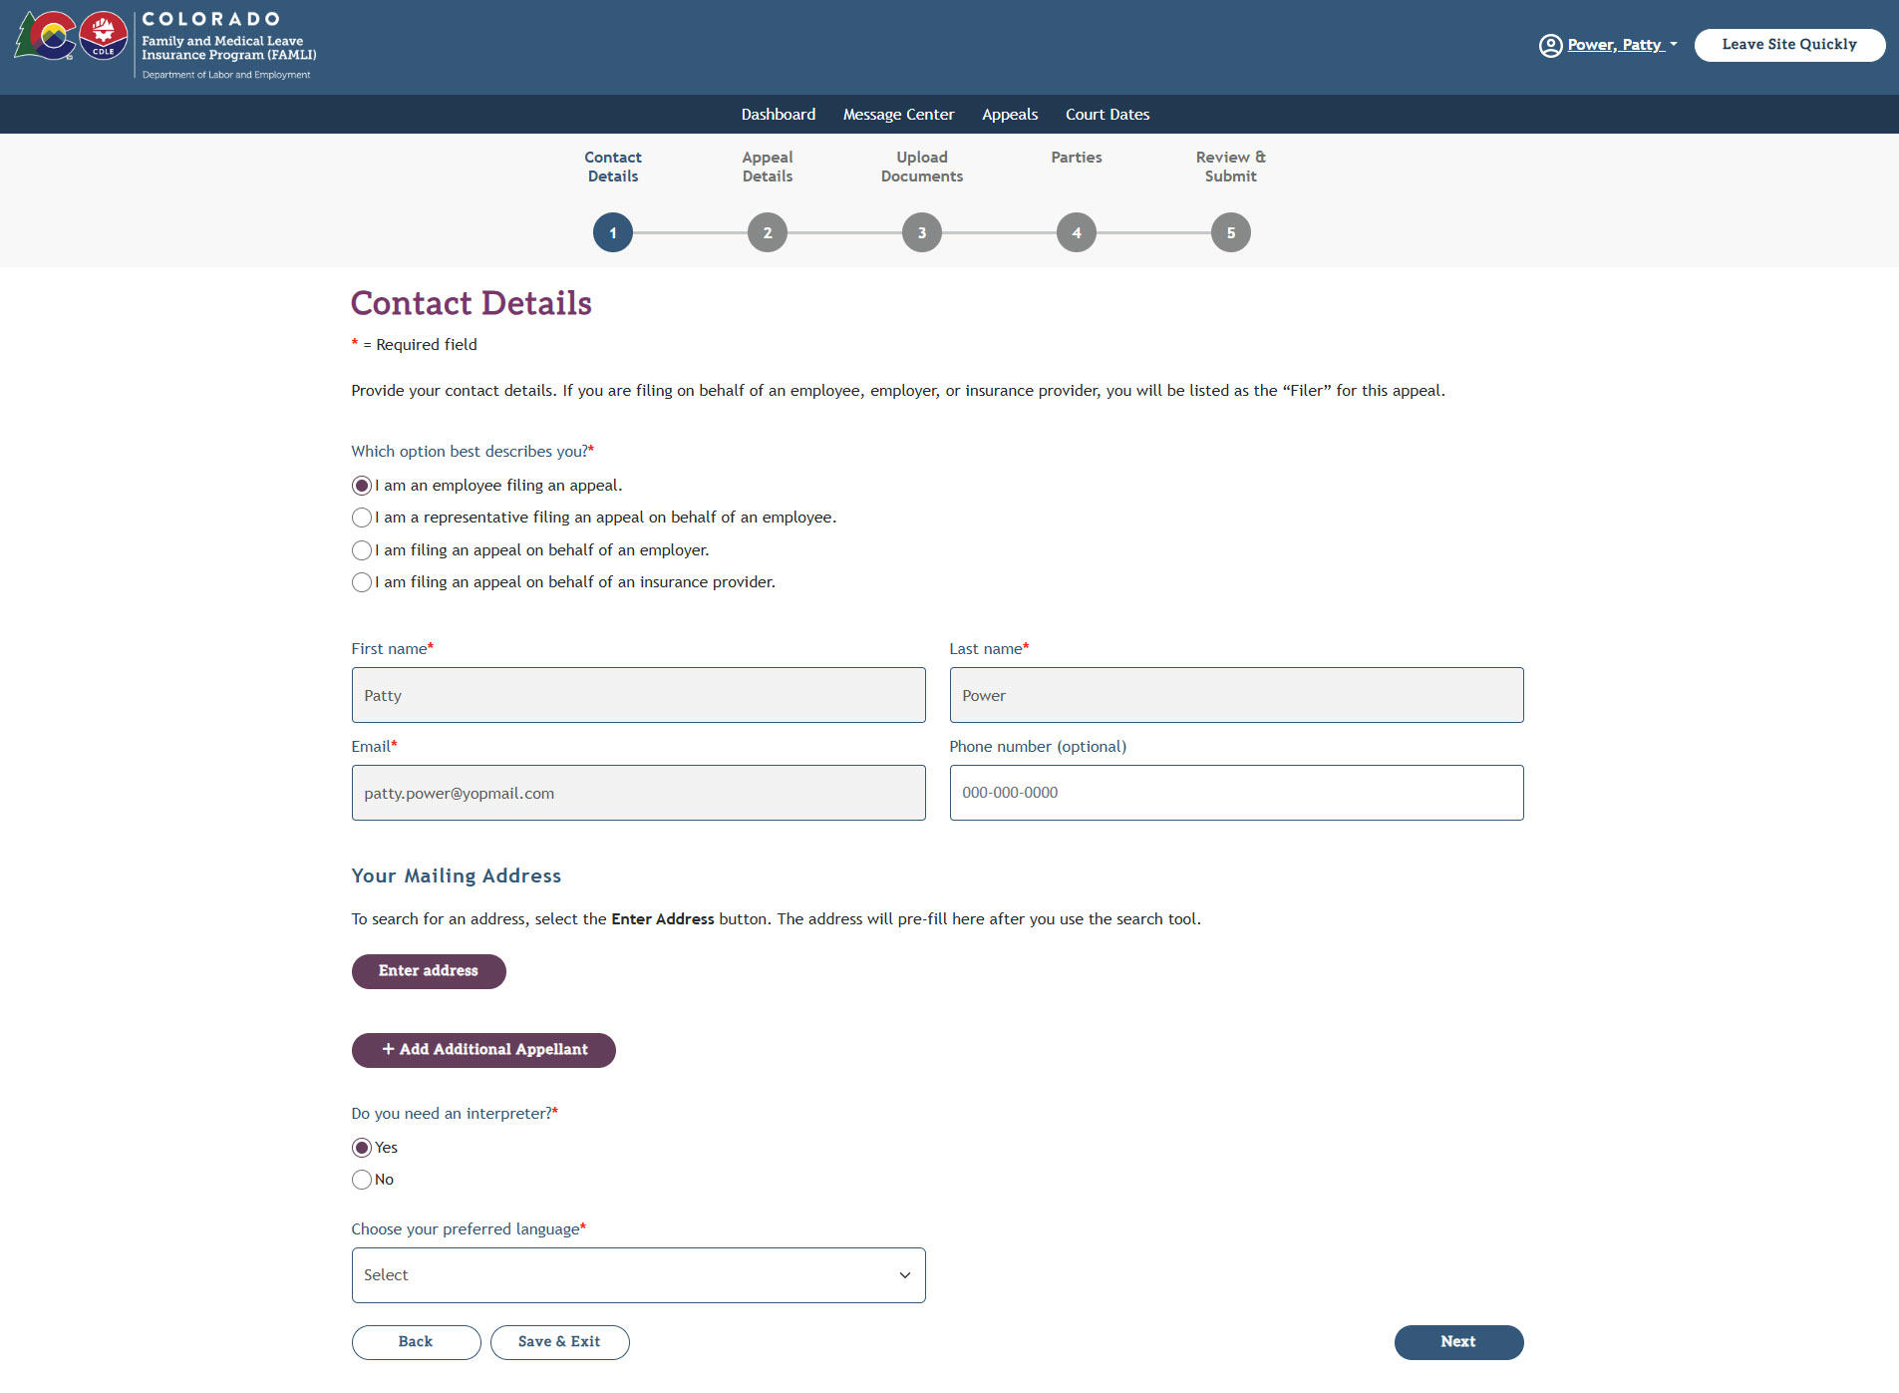1899x1393 pixels.
Task: Select 'I am an employee filing an appeal'
Action: tap(362, 486)
